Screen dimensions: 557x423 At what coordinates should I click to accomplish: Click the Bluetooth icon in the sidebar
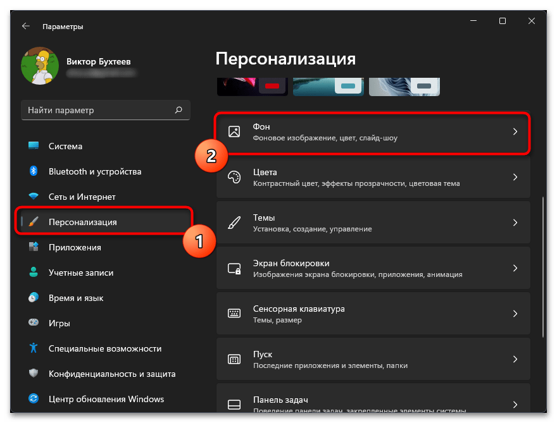[x=34, y=171]
